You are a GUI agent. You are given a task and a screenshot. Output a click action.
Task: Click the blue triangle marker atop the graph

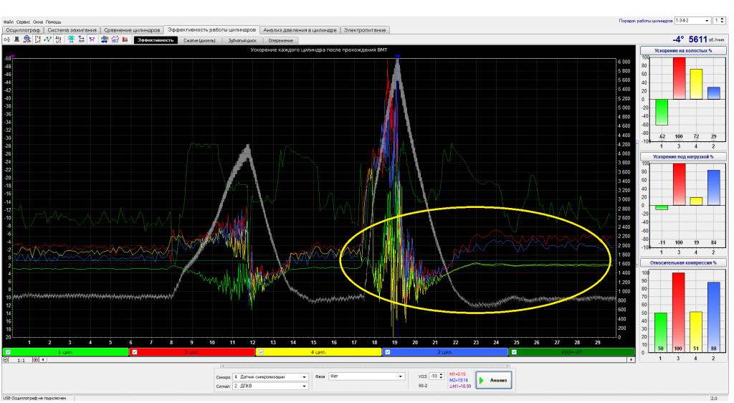(x=397, y=57)
